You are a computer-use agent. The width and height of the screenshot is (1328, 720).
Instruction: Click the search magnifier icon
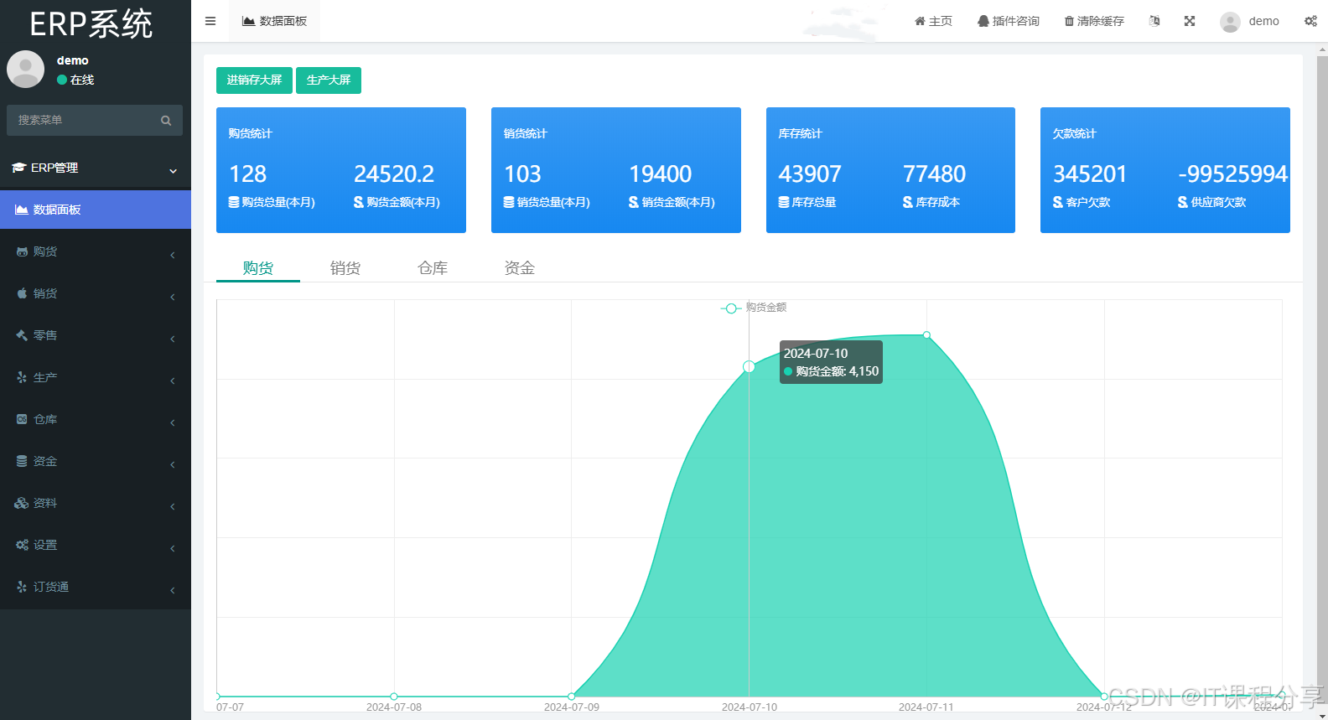coord(166,121)
